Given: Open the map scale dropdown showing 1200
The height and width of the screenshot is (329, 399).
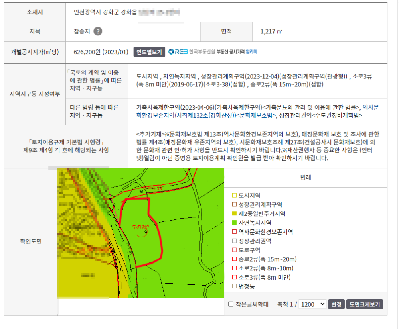Looking at the screenshot, I should point(312,304).
